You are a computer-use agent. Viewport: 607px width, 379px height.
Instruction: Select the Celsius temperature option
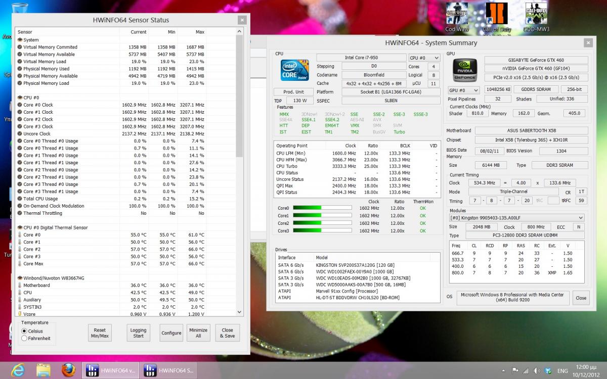click(32, 331)
